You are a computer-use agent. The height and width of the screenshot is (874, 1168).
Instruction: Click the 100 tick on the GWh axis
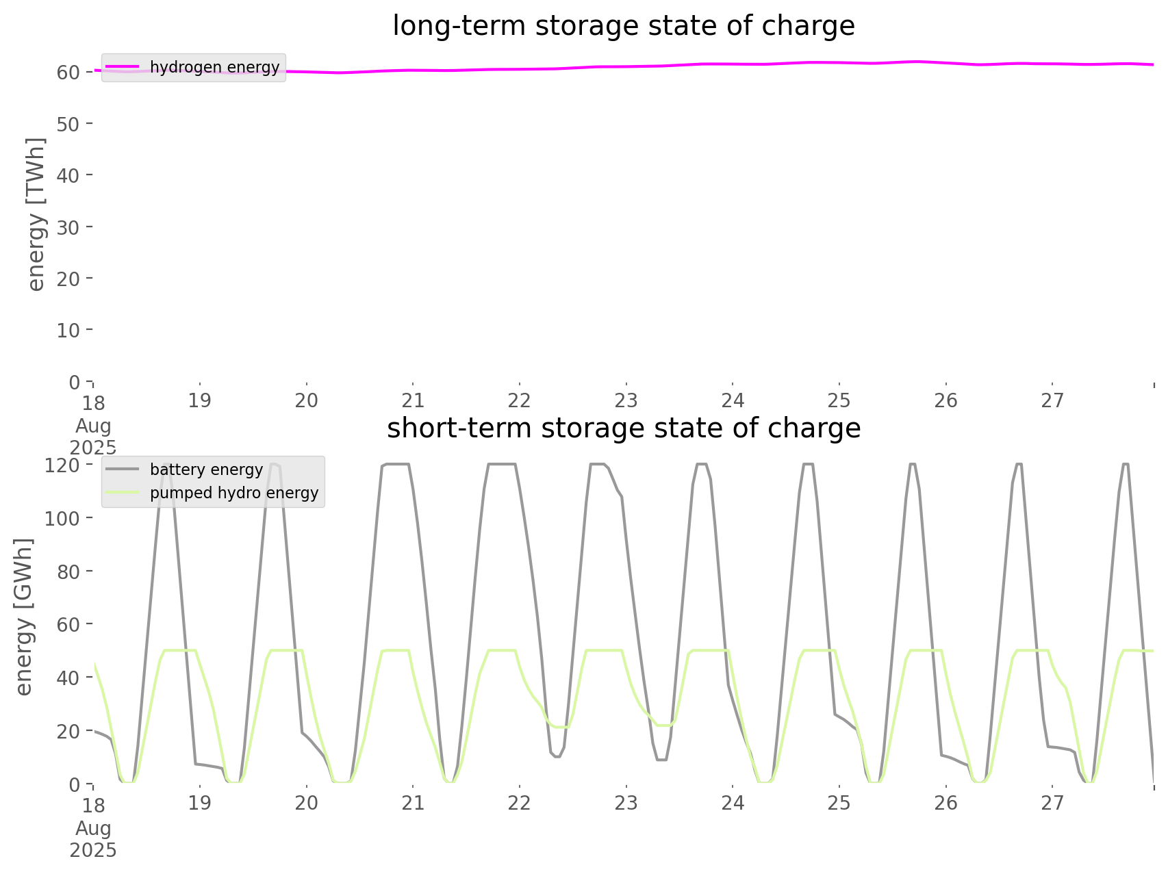[x=62, y=518]
